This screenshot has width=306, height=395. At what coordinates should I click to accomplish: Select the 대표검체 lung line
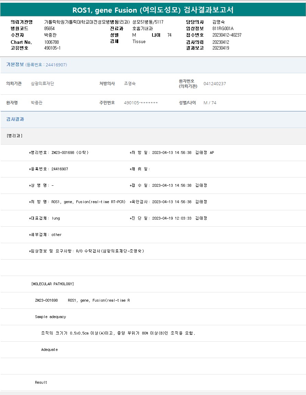point(45,218)
